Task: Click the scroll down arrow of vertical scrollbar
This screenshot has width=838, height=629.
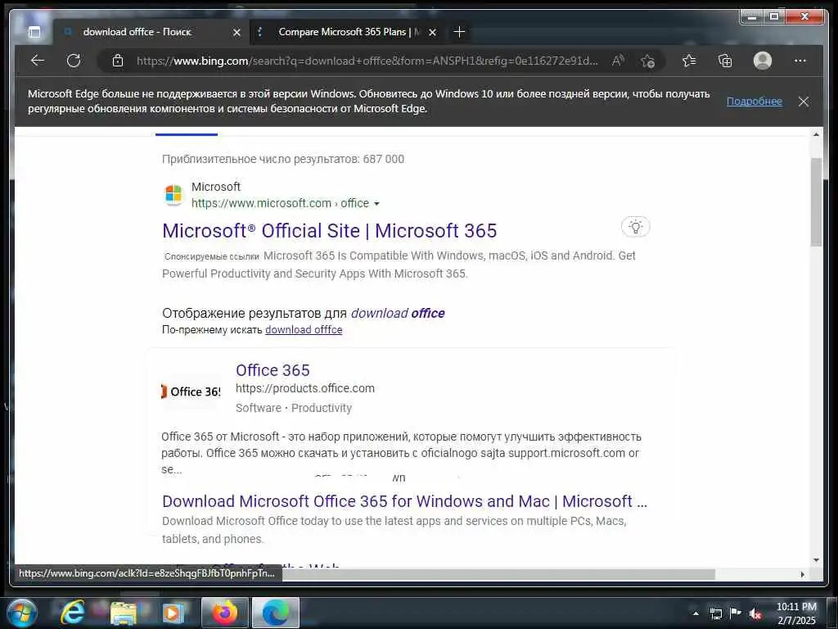Action: pos(816,560)
